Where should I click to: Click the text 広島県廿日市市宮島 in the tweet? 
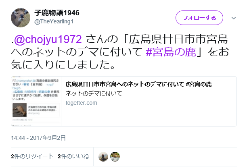179,39
